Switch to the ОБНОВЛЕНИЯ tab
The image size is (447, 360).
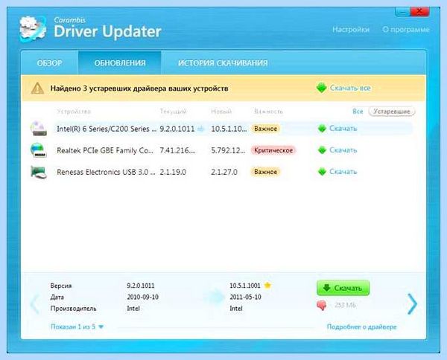click(120, 63)
